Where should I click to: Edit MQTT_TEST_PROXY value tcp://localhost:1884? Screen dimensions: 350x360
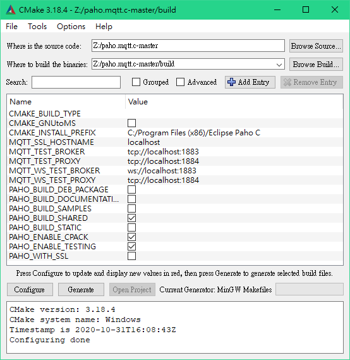click(x=163, y=161)
